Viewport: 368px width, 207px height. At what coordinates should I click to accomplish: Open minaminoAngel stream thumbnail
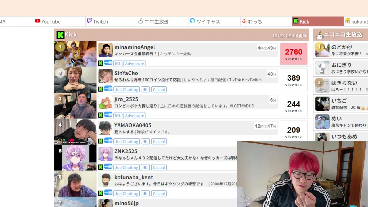(75, 54)
